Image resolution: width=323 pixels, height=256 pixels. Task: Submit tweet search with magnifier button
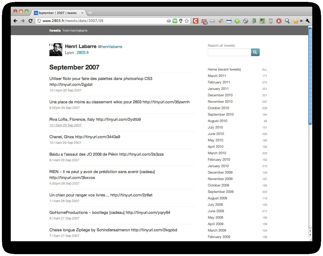(255, 52)
